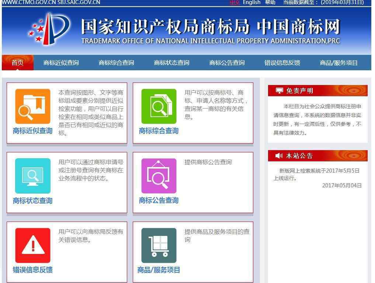
Task: Click the 用户可以向商标局反馈 description text
Action: click(91, 236)
